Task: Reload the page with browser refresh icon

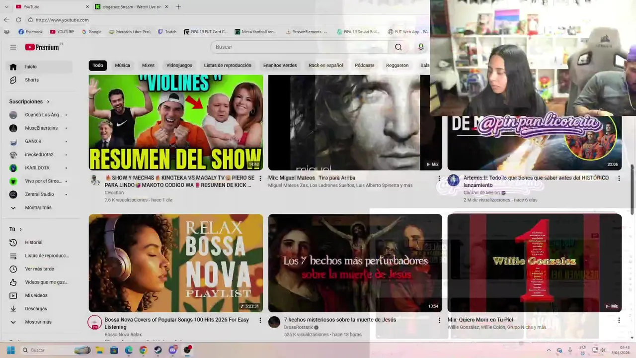Action: (18, 20)
